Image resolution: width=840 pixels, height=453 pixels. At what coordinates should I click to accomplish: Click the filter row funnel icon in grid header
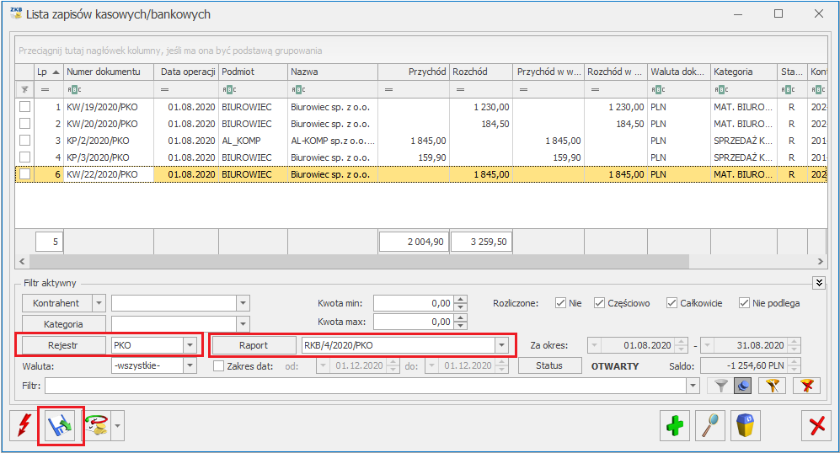coord(24,89)
